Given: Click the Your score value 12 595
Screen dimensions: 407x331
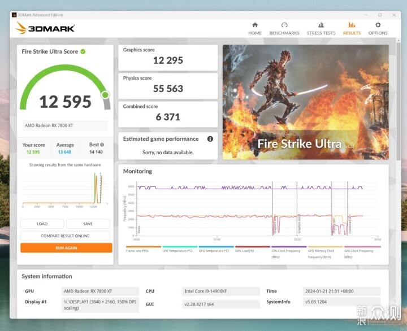Looking at the screenshot, I should (33, 152).
